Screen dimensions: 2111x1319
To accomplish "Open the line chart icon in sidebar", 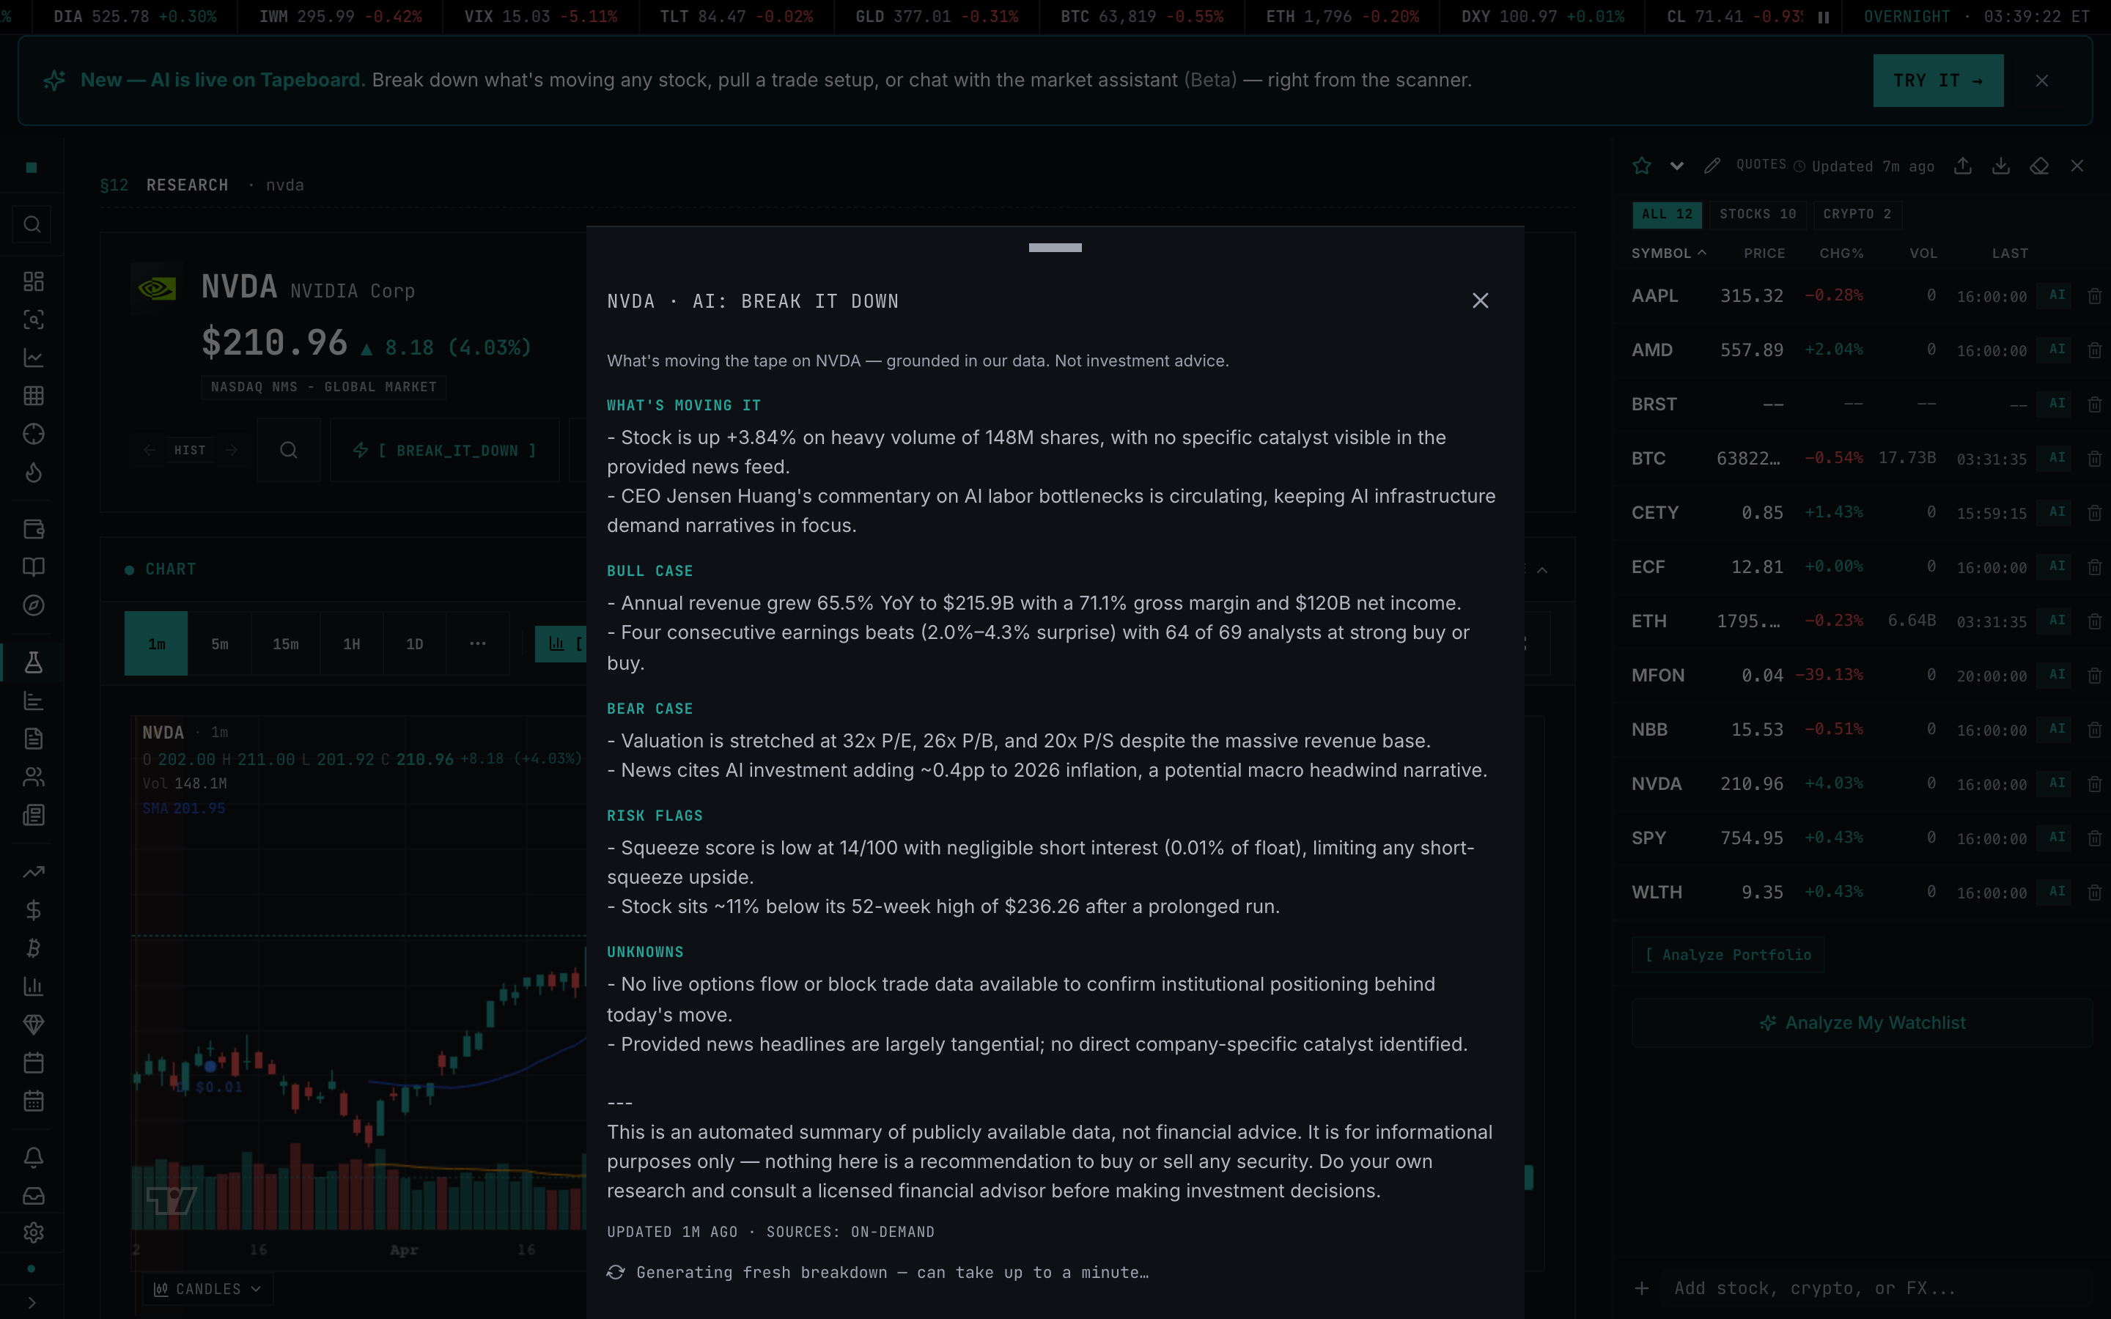I will click(x=33, y=358).
